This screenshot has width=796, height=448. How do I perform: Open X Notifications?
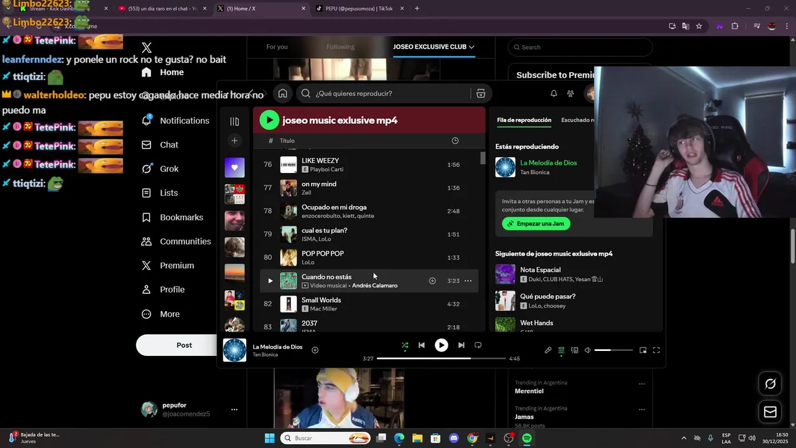point(176,121)
